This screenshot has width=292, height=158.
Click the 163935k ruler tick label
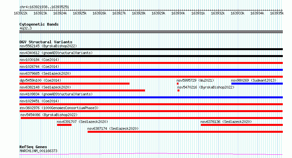277,13
